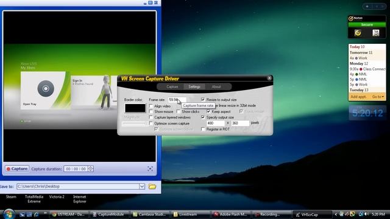This screenshot has height=219, width=390.
Task: Enable the Register in ROT checkbox
Action: 203,129
